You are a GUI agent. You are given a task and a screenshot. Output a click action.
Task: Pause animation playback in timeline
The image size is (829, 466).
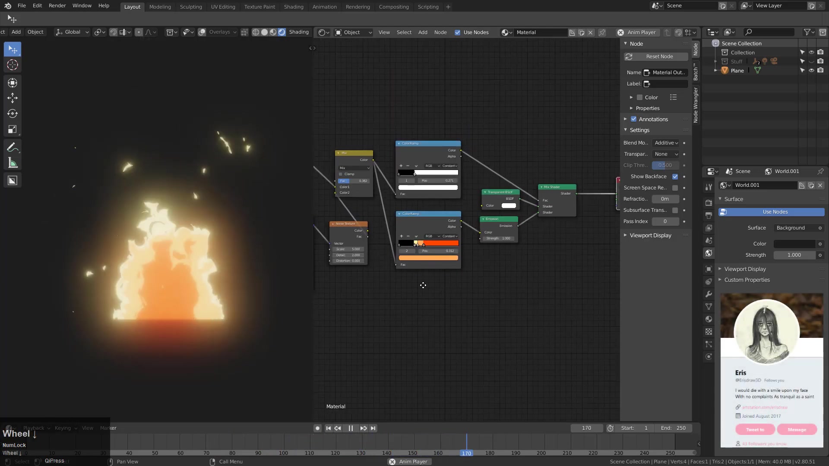[x=351, y=428]
